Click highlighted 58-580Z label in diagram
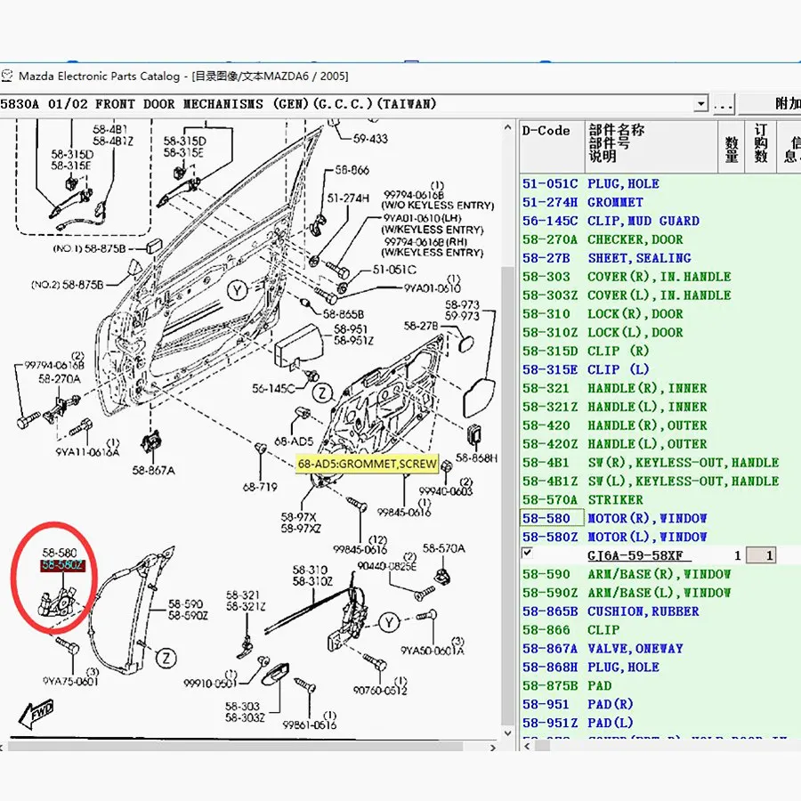The width and height of the screenshot is (801, 801). (x=62, y=564)
